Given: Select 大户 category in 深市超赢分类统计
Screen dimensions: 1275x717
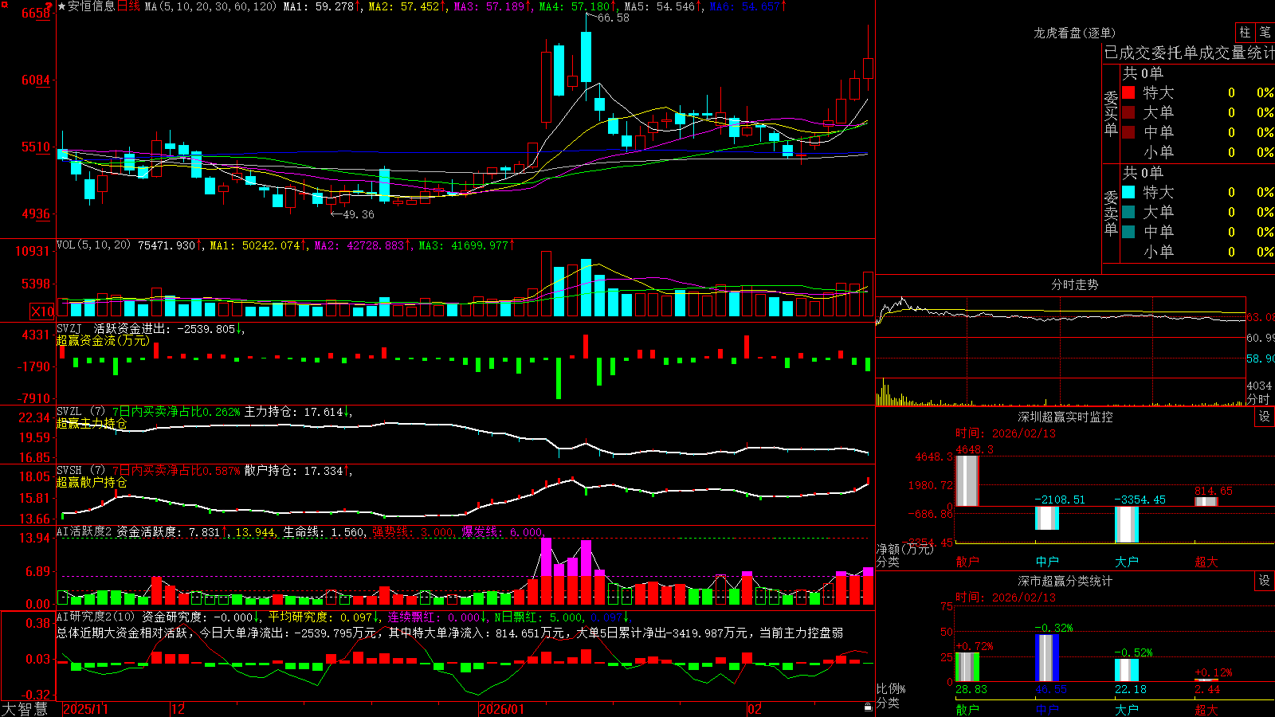Looking at the screenshot, I should [x=1127, y=710].
